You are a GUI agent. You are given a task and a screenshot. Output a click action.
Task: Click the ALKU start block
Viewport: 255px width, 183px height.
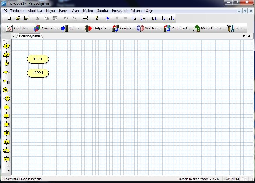pos(38,59)
